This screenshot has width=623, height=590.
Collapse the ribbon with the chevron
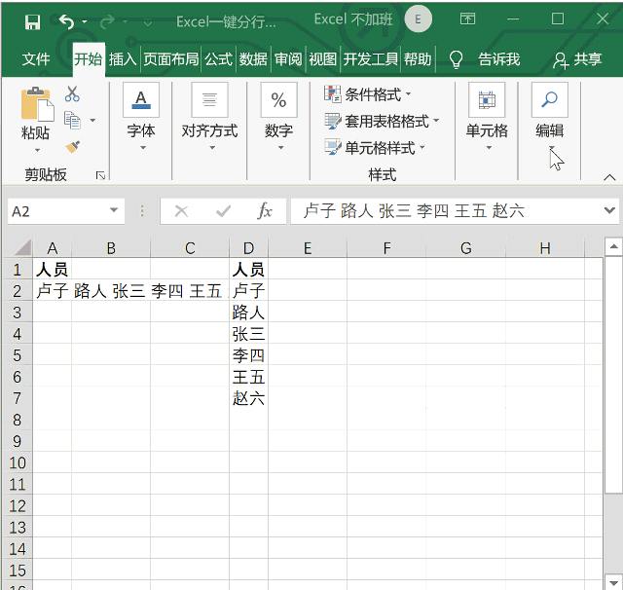[x=610, y=176]
